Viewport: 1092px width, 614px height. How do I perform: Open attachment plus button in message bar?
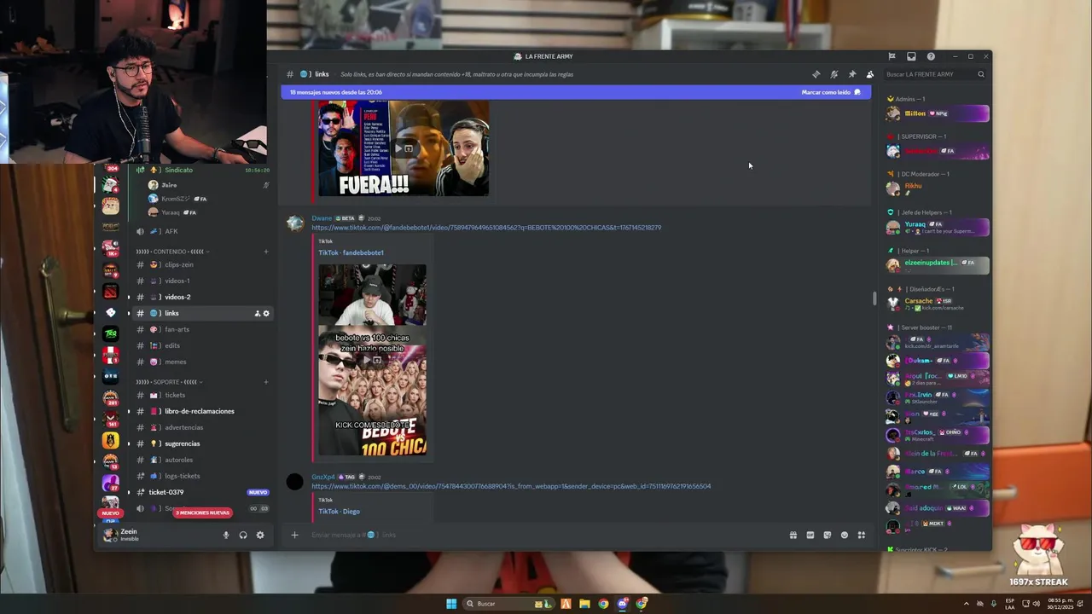[x=294, y=535]
